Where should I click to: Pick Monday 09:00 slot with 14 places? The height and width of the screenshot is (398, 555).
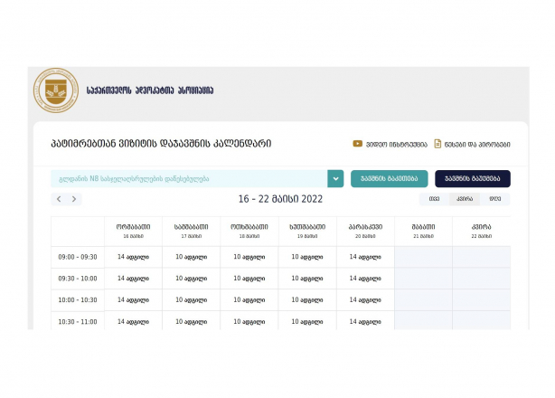(134, 257)
